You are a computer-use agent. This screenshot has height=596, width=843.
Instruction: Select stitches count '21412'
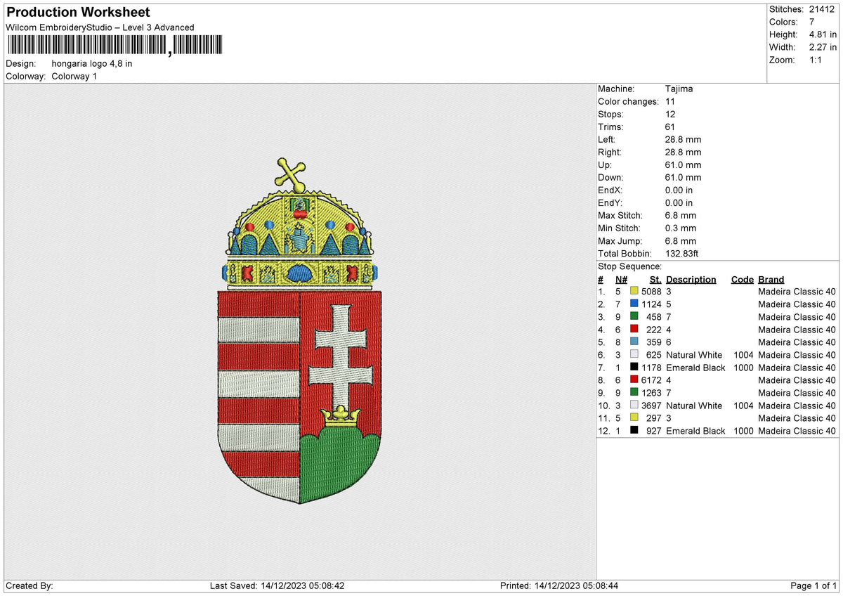pos(821,9)
